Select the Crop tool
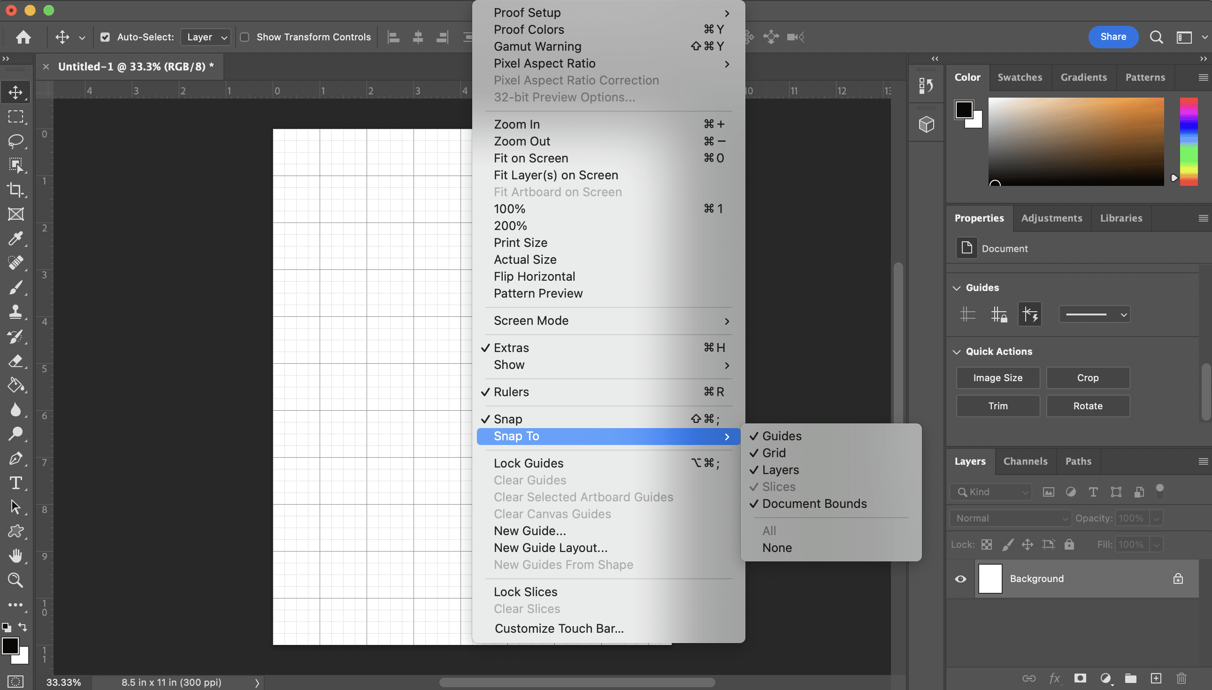This screenshot has width=1212, height=690. click(x=15, y=190)
